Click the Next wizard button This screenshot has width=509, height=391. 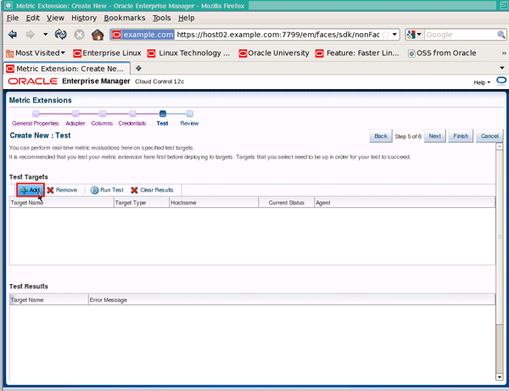[434, 136]
